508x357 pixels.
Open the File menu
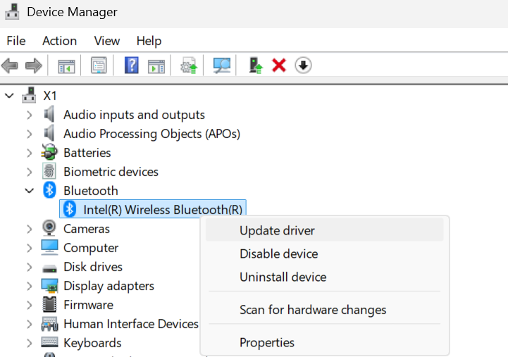coord(16,41)
